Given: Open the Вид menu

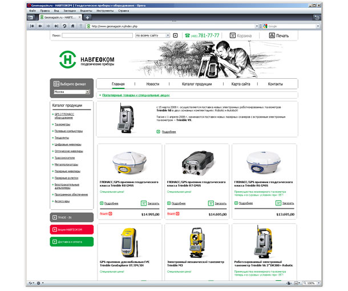Looking at the screenshot, I should 56,11.
